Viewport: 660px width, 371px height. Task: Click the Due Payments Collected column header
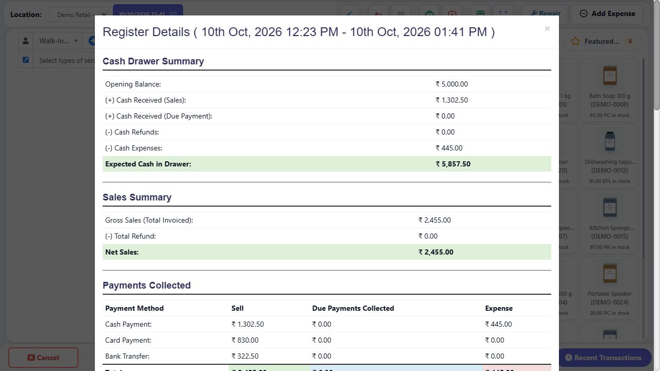pos(353,308)
